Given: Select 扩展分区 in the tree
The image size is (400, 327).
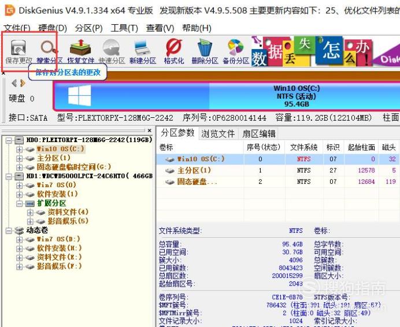Looking at the screenshot, I should point(51,203).
